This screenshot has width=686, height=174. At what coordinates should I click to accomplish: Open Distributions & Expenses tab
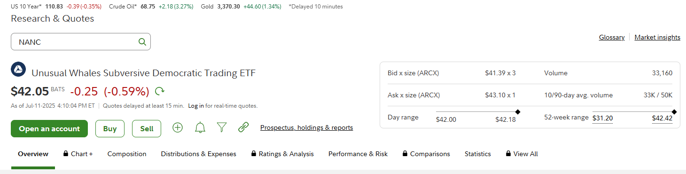coord(199,154)
